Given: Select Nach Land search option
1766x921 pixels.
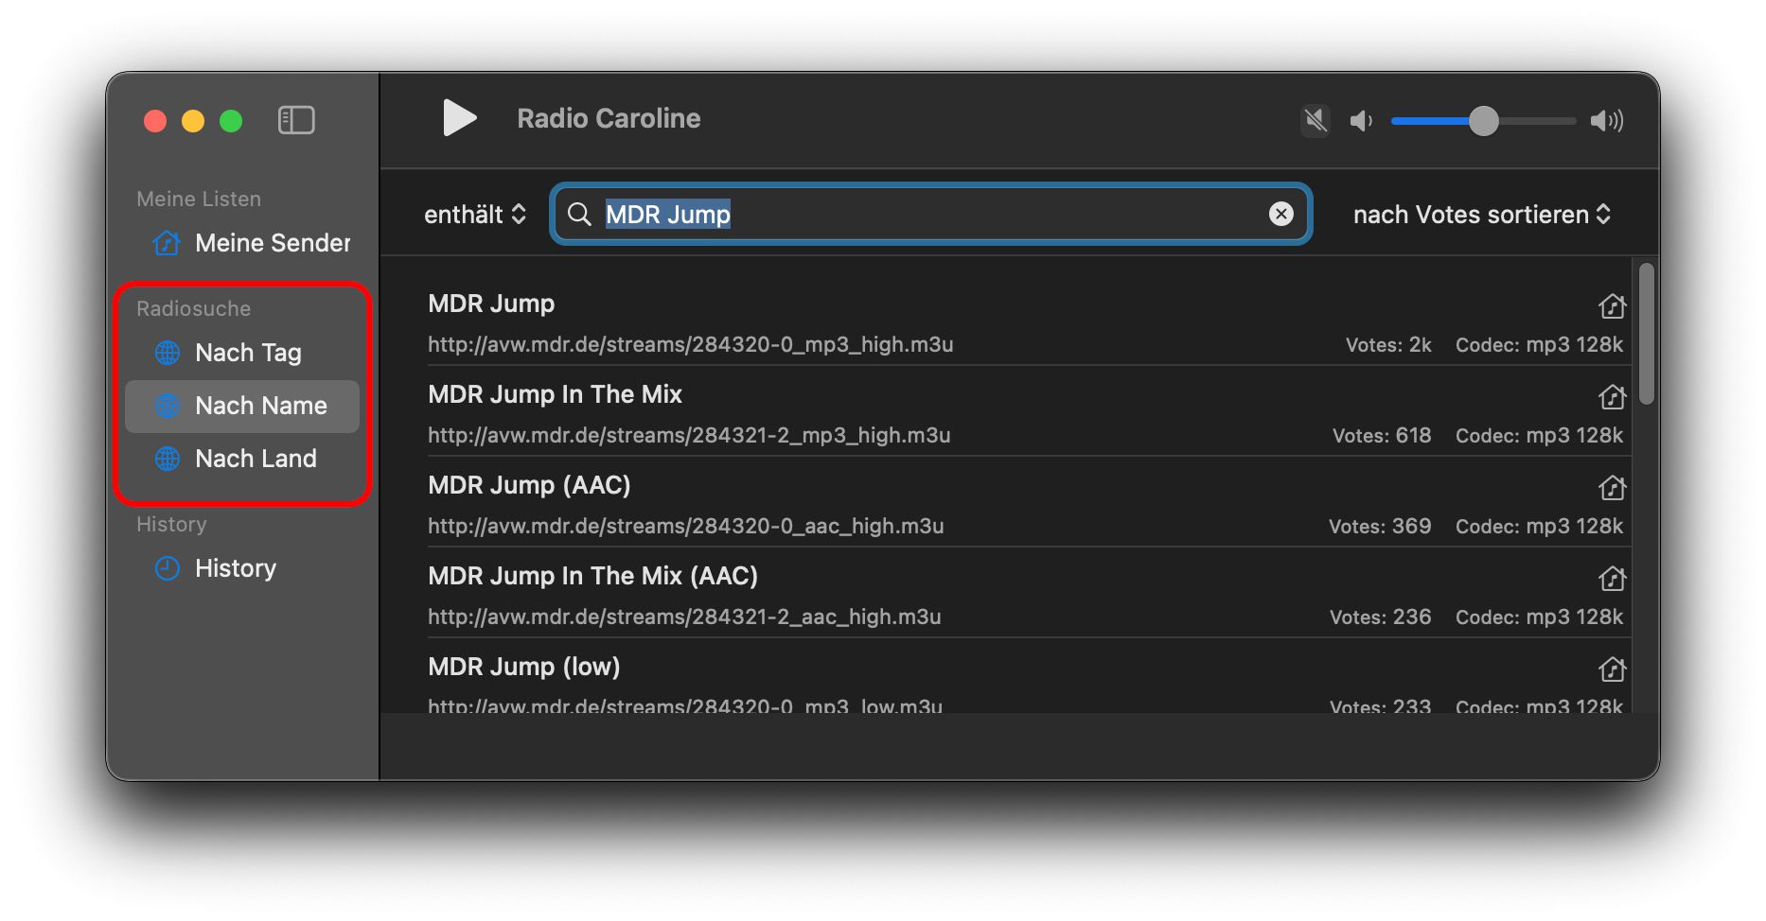Looking at the screenshot, I should click(256, 459).
